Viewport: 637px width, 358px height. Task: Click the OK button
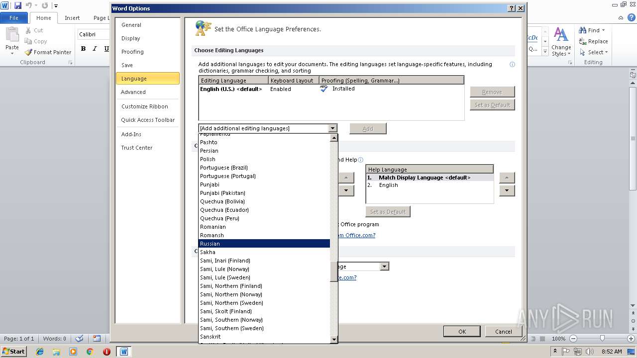click(x=462, y=332)
